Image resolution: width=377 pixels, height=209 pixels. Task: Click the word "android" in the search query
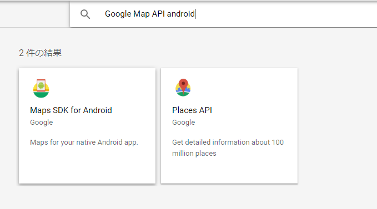tap(180, 14)
